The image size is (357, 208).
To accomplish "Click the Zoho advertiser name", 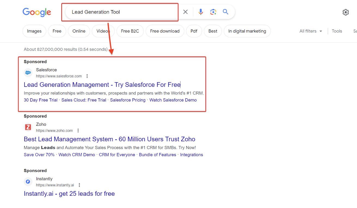I will pos(41,124).
